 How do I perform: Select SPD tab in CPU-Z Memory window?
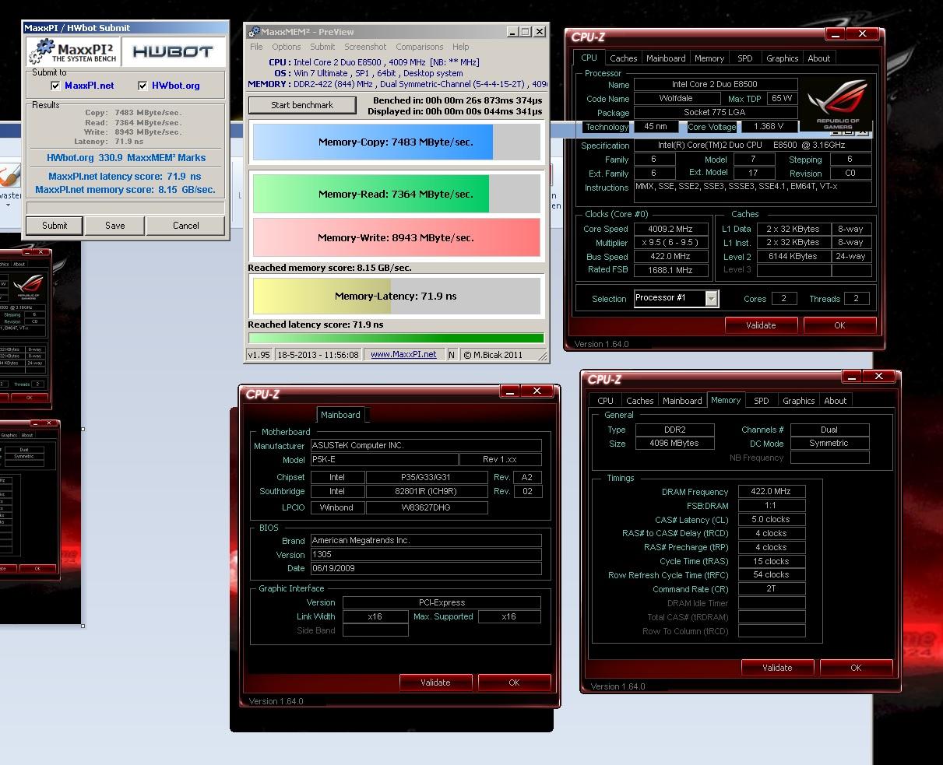point(762,401)
